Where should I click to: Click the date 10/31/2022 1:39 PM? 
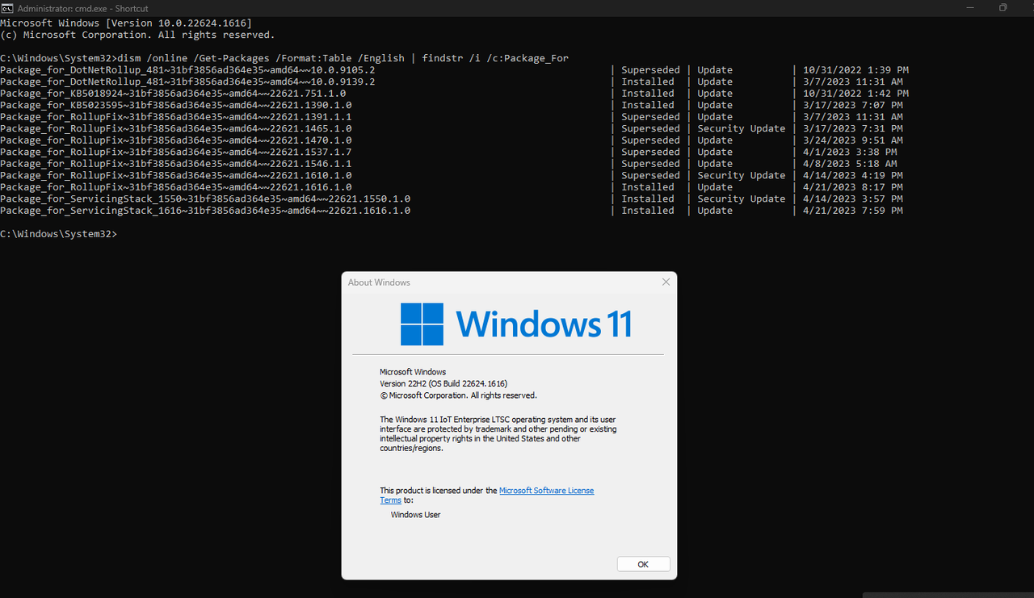[x=856, y=70]
